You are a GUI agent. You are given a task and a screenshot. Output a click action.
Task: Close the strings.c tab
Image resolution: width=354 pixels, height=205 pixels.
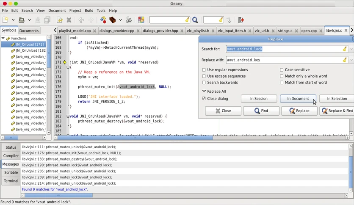pos(296,30)
